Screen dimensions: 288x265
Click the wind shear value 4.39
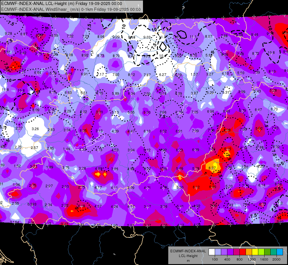click(115, 131)
